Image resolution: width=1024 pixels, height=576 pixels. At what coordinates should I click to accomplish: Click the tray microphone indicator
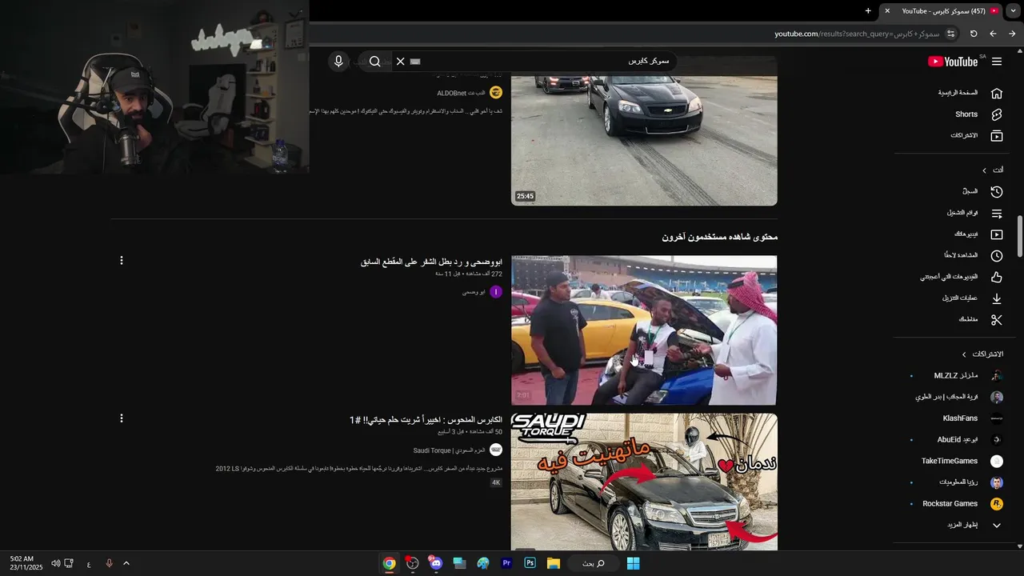pyautogui.click(x=109, y=563)
